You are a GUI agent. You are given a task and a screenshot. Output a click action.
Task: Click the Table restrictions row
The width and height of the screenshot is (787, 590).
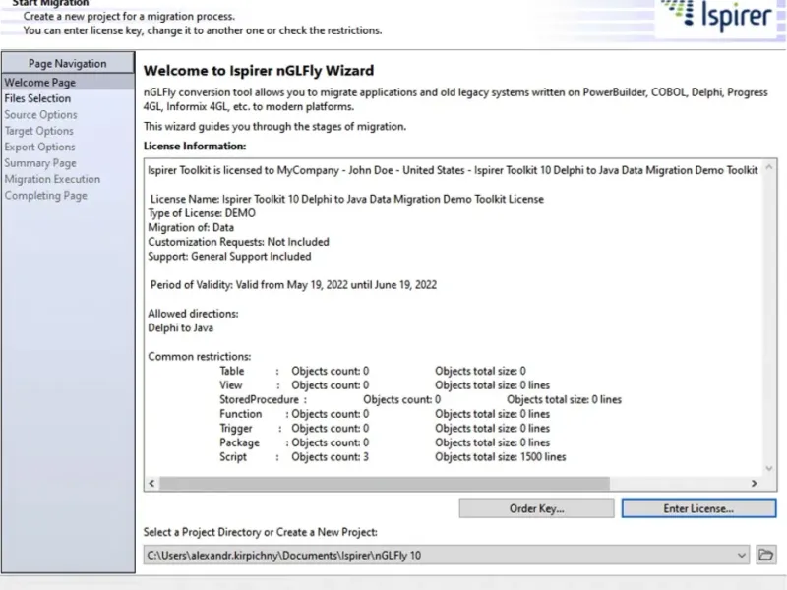(x=373, y=372)
